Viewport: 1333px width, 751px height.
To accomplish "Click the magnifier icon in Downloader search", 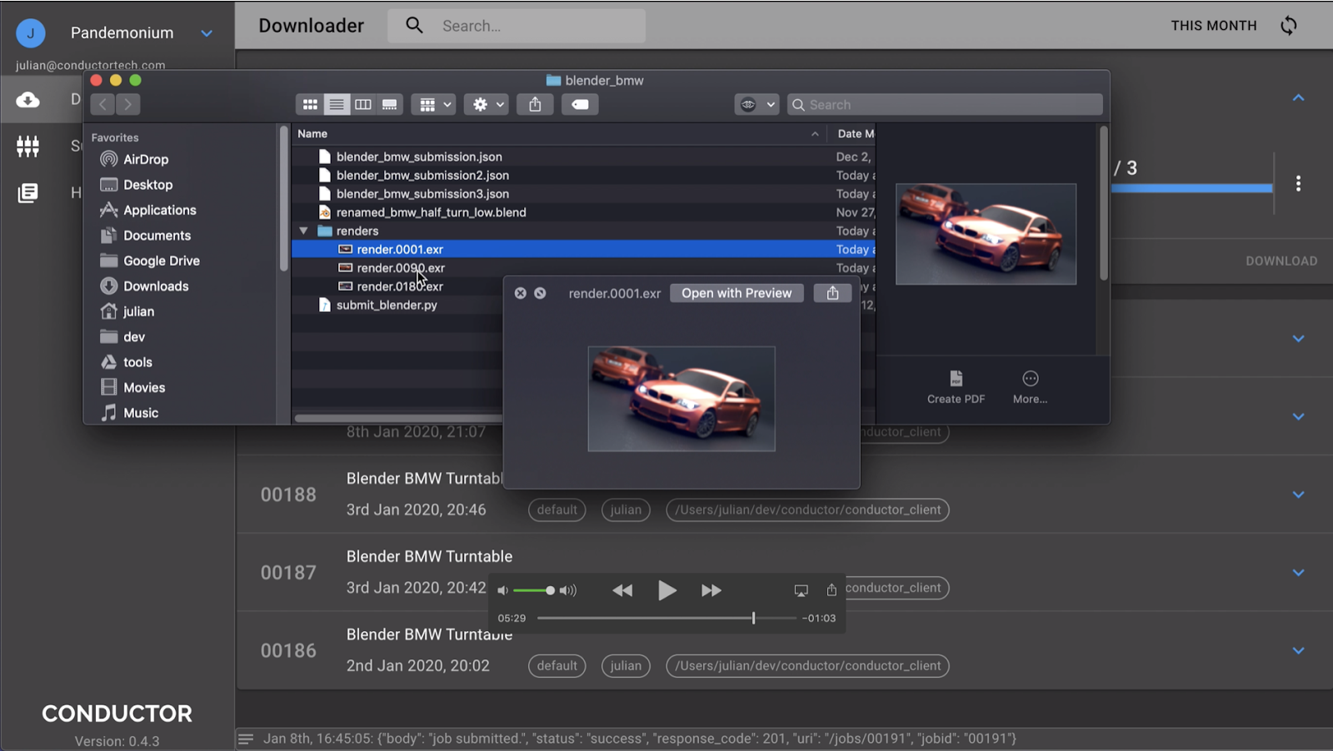I will (x=414, y=26).
